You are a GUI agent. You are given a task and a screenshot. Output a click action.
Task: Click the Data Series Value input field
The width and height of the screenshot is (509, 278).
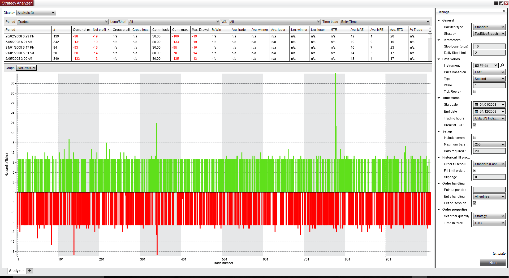(x=489, y=85)
